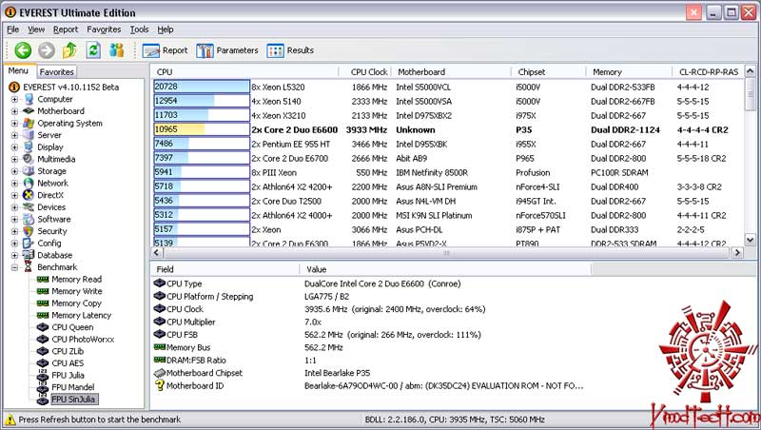The image size is (761, 430).
Task: Open CPU Queen benchmark
Action: tap(72, 327)
